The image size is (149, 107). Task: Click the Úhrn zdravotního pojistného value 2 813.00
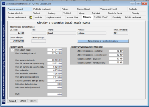pos(55,77)
